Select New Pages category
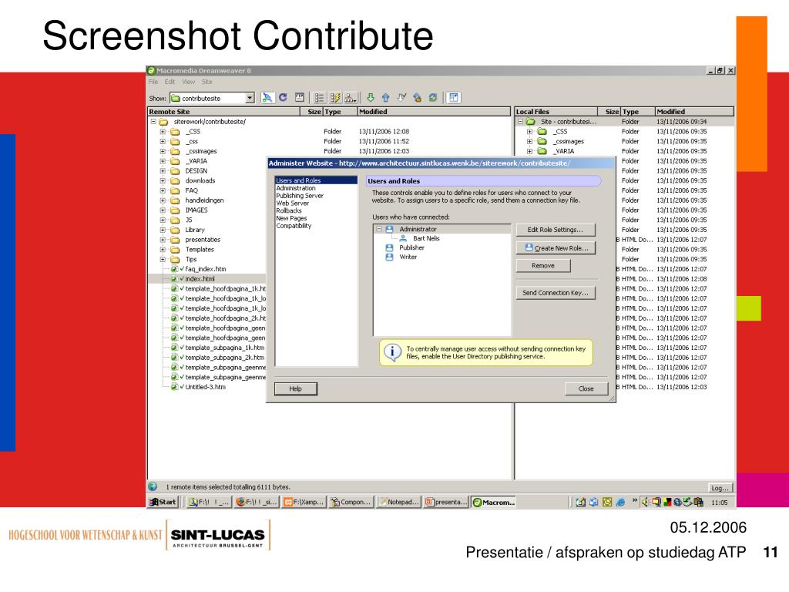This screenshot has width=789, height=592. [x=291, y=218]
